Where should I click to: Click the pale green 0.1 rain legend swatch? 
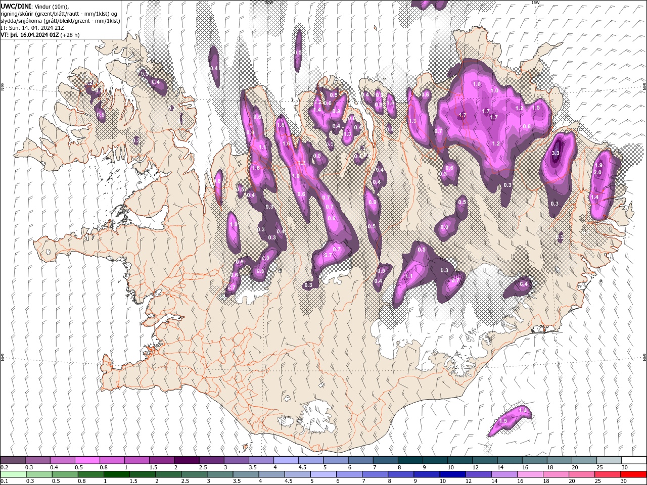coord(13,474)
